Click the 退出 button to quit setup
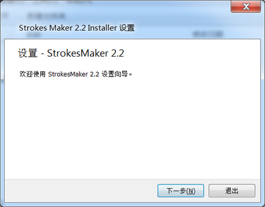The image size is (265, 207). pyautogui.click(x=232, y=191)
